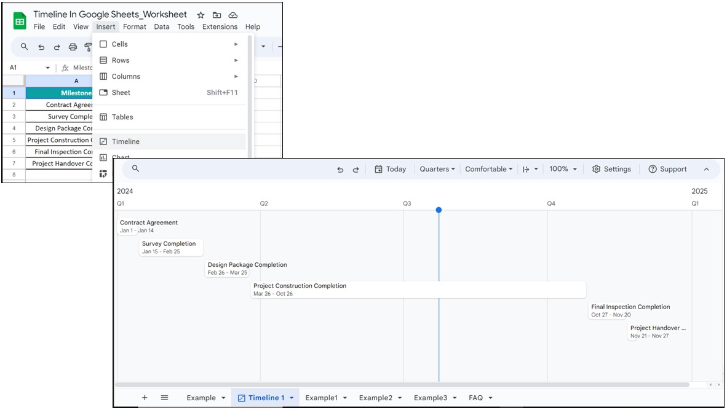Select the paint format tool
Viewport: 727px width, 410px height.
(x=88, y=47)
